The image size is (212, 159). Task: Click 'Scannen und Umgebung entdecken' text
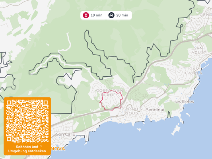click(27, 149)
